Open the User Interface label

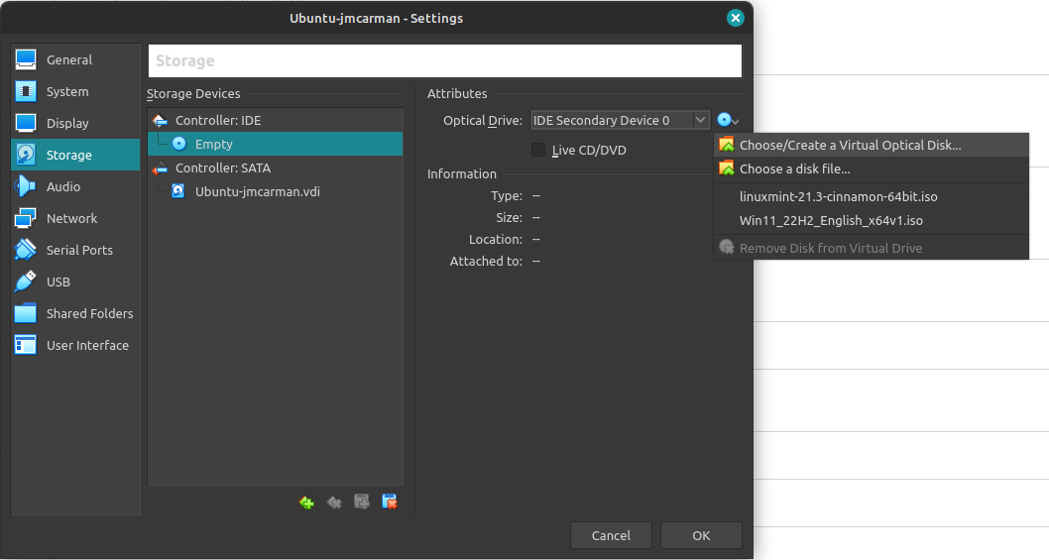(x=87, y=345)
